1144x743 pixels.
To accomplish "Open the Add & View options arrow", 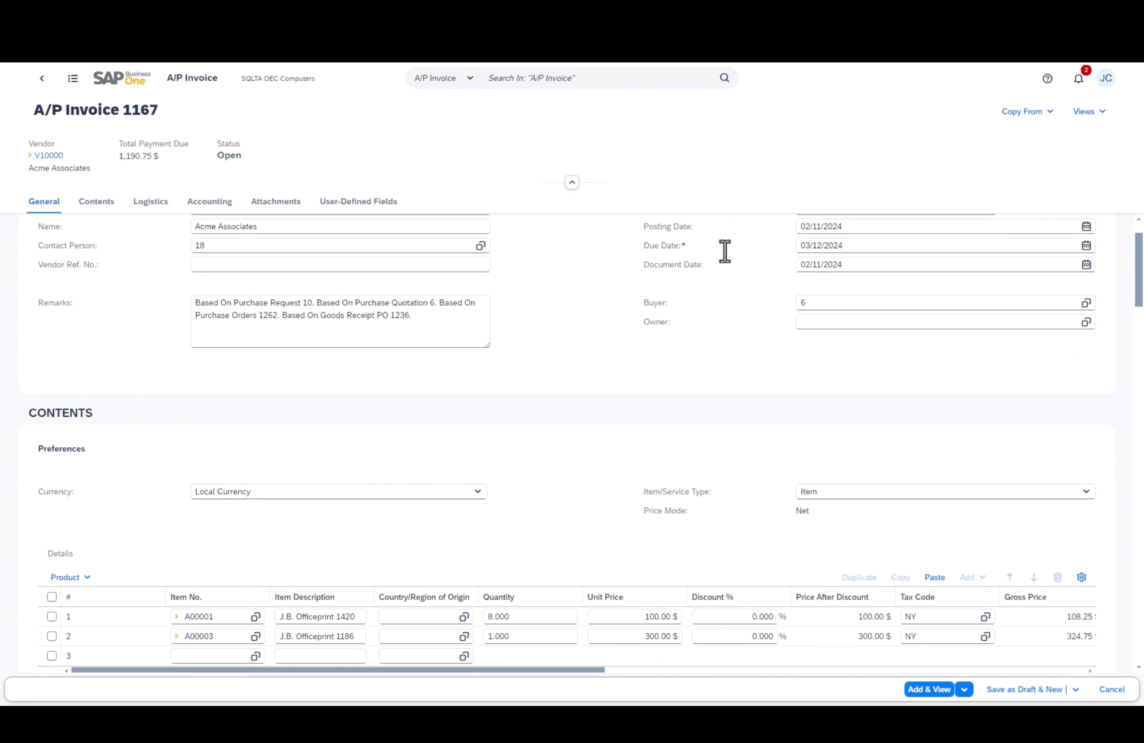I will click(964, 689).
